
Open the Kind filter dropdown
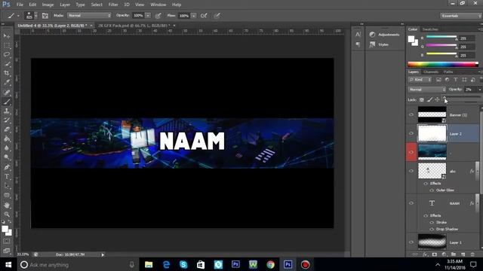click(420, 80)
